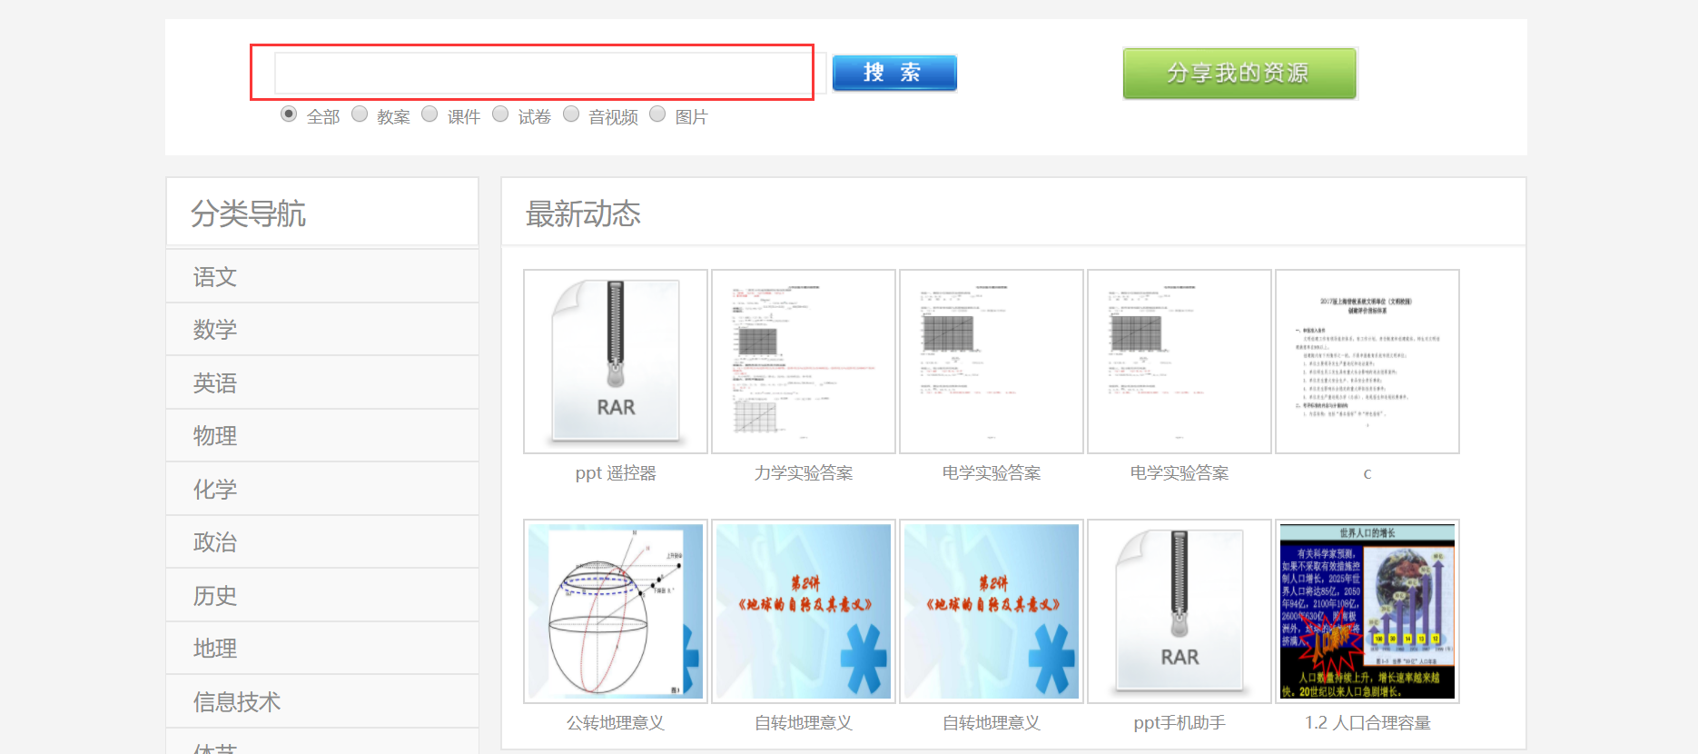Go to the 数学 category

[215, 330]
